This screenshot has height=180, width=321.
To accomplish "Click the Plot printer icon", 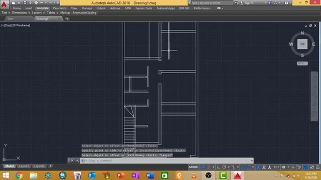I will [36, 3].
